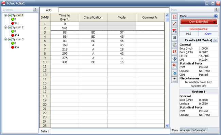Click the Folio window title icon
Image resolution: width=221 pixels, height=135 pixels.
4,3
